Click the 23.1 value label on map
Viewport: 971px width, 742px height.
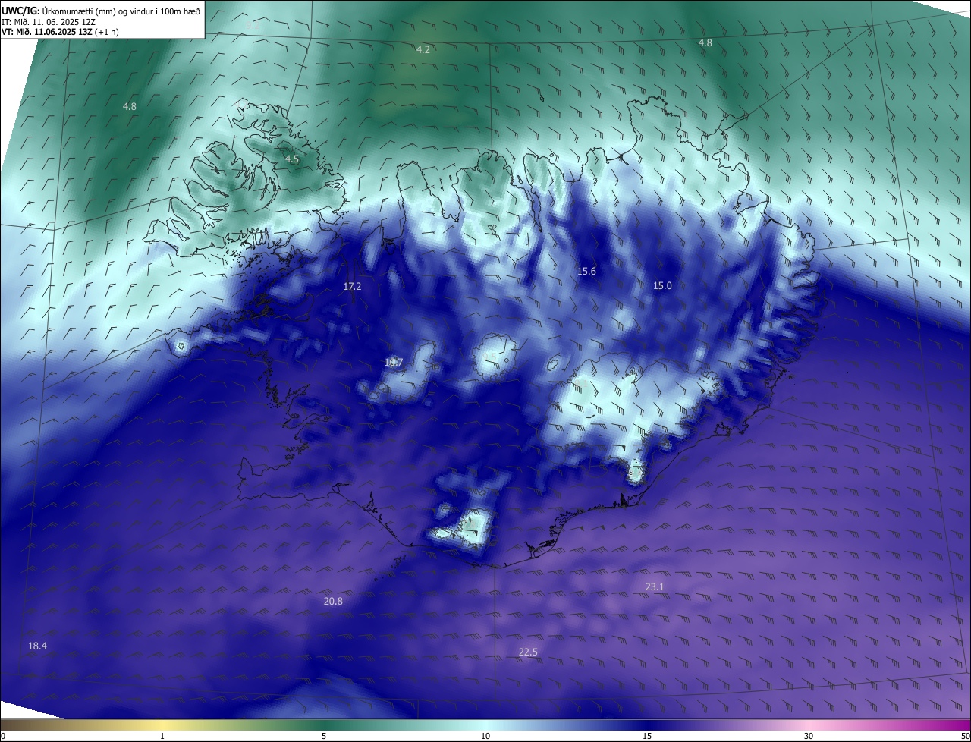pyautogui.click(x=655, y=586)
